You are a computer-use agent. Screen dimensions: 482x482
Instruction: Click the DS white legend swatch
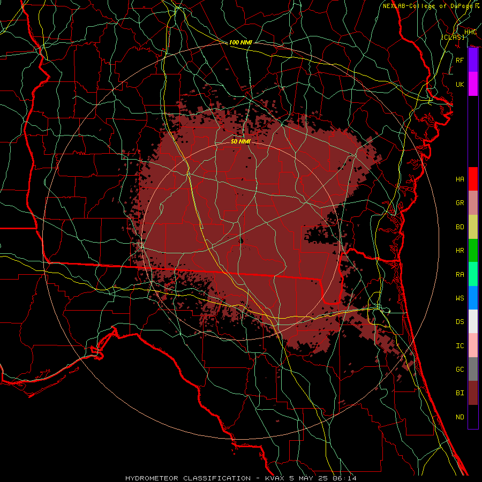click(473, 321)
